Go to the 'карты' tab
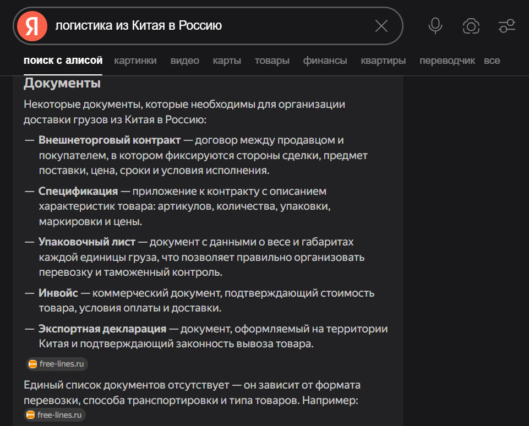Image resolution: width=529 pixels, height=426 pixels. click(227, 61)
